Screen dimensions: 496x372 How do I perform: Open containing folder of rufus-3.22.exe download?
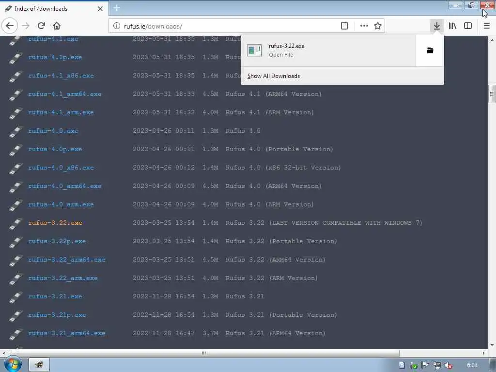pyautogui.click(x=430, y=50)
